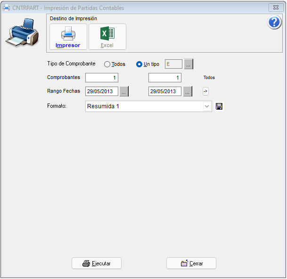Open the start date picker button
This screenshot has height=279, width=287.
coord(124,91)
